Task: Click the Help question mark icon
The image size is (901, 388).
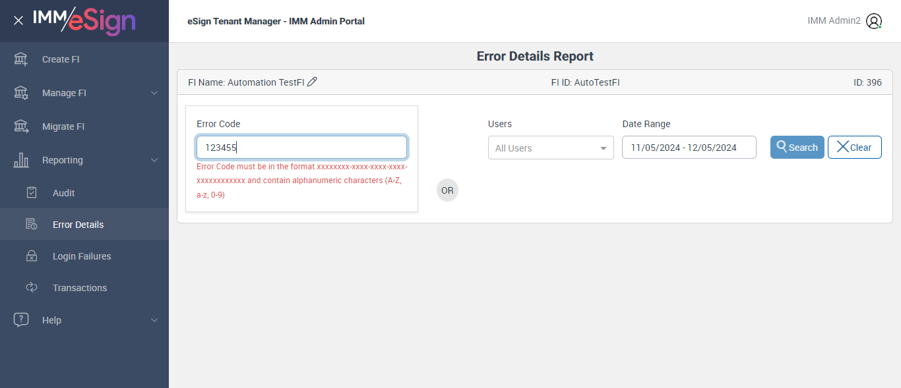Action: click(21, 320)
